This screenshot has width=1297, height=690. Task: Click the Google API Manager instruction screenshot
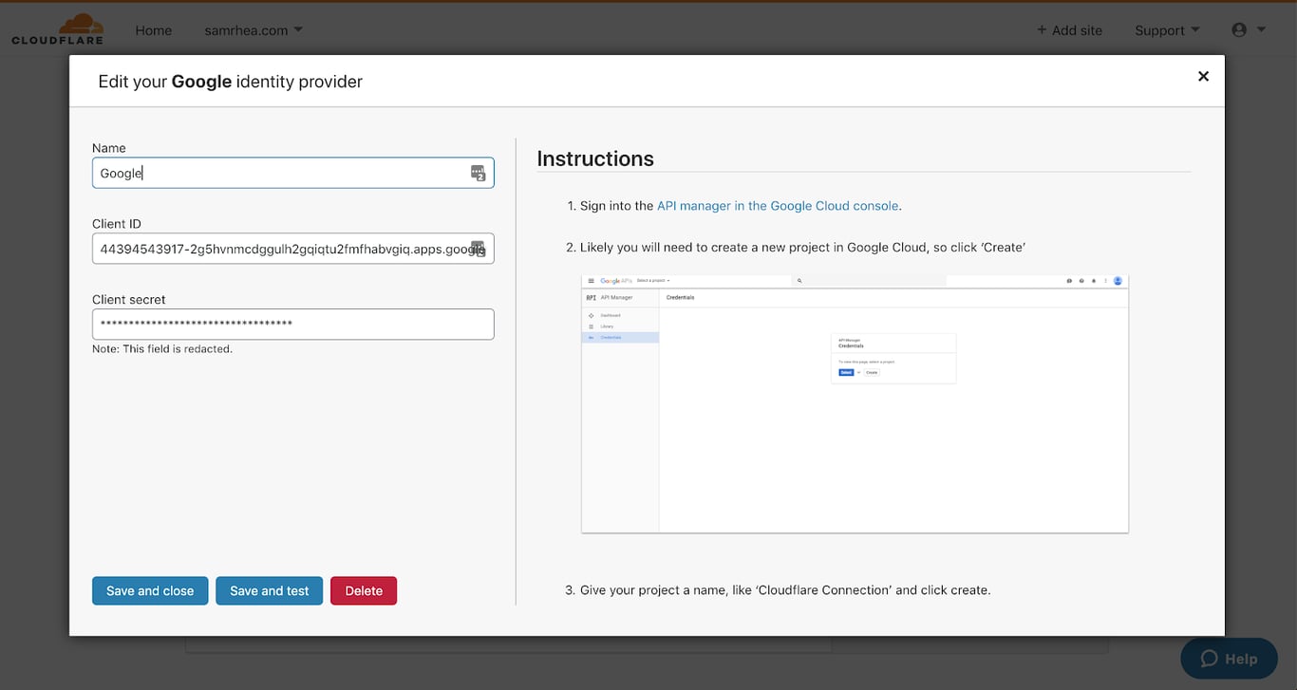(x=855, y=404)
